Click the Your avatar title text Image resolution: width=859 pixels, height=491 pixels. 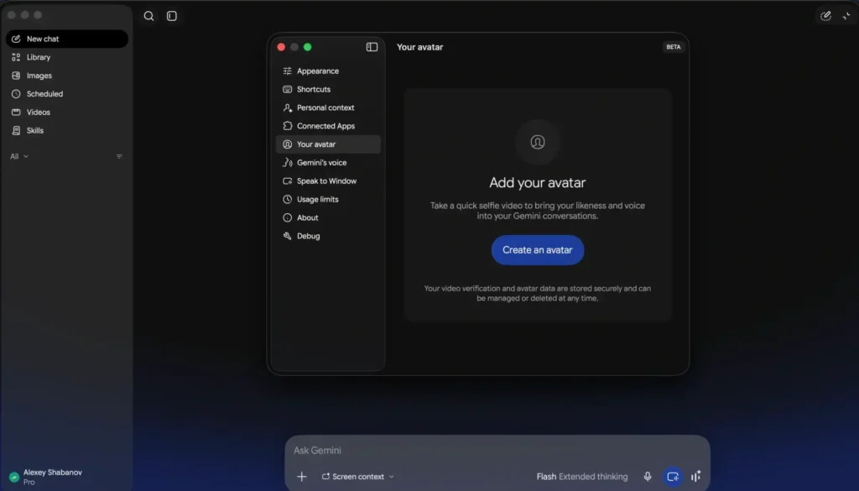(x=419, y=47)
